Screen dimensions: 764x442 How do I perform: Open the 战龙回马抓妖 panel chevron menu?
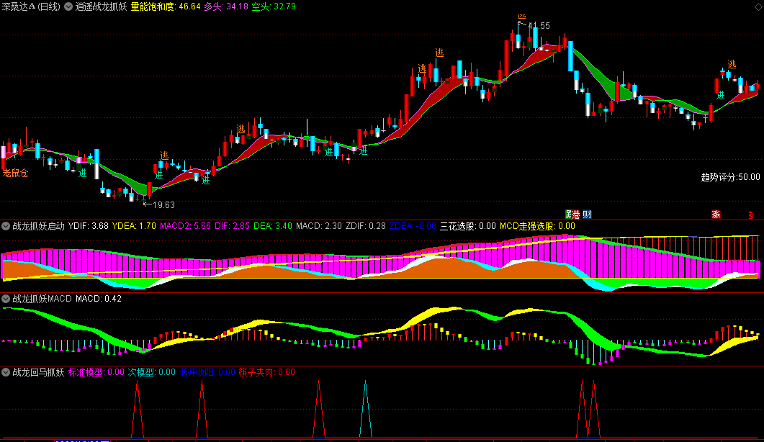pyautogui.click(x=6, y=372)
